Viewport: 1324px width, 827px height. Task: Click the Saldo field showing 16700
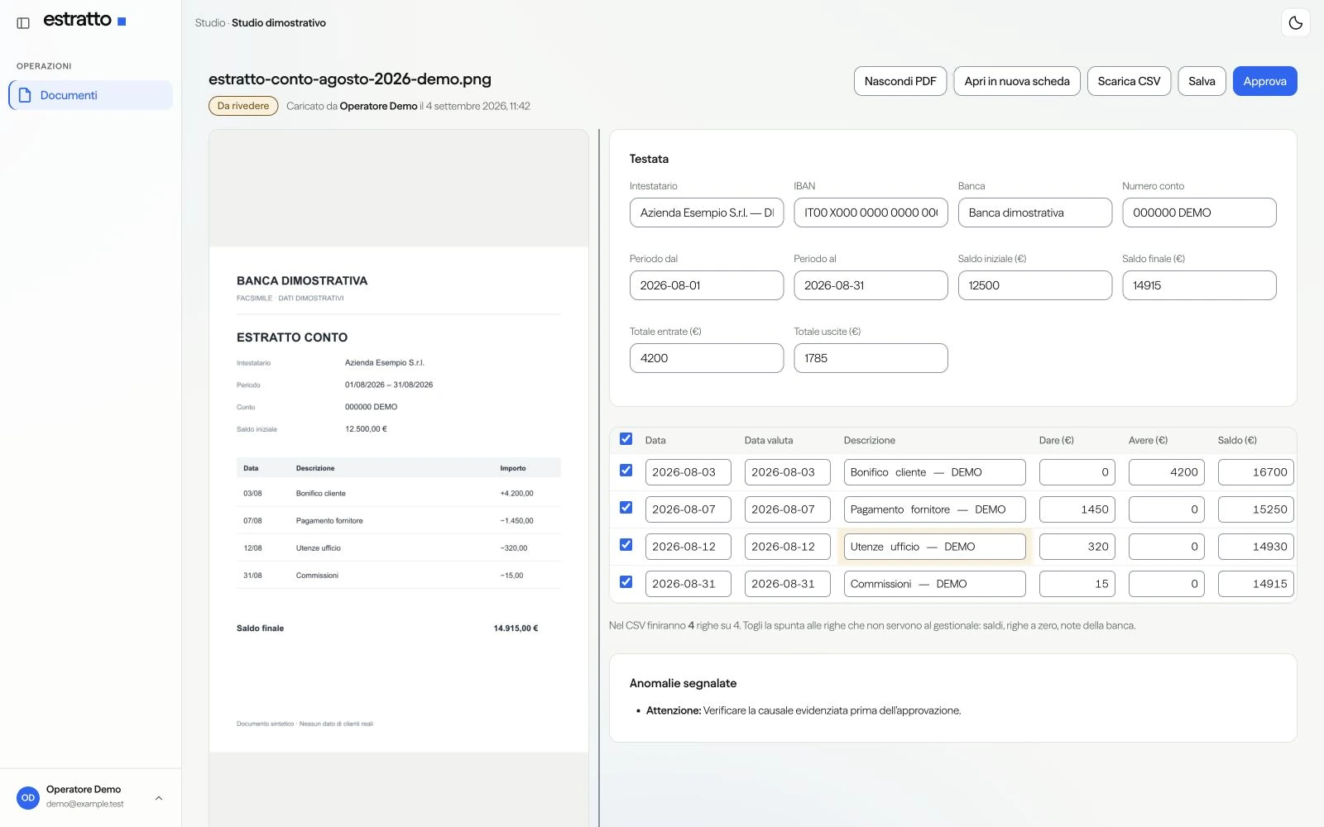1256,472
